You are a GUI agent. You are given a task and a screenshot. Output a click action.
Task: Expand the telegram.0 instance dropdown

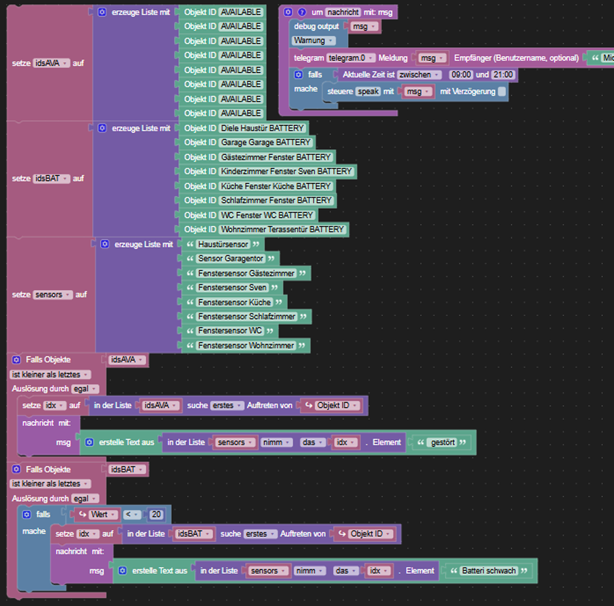point(351,58)
